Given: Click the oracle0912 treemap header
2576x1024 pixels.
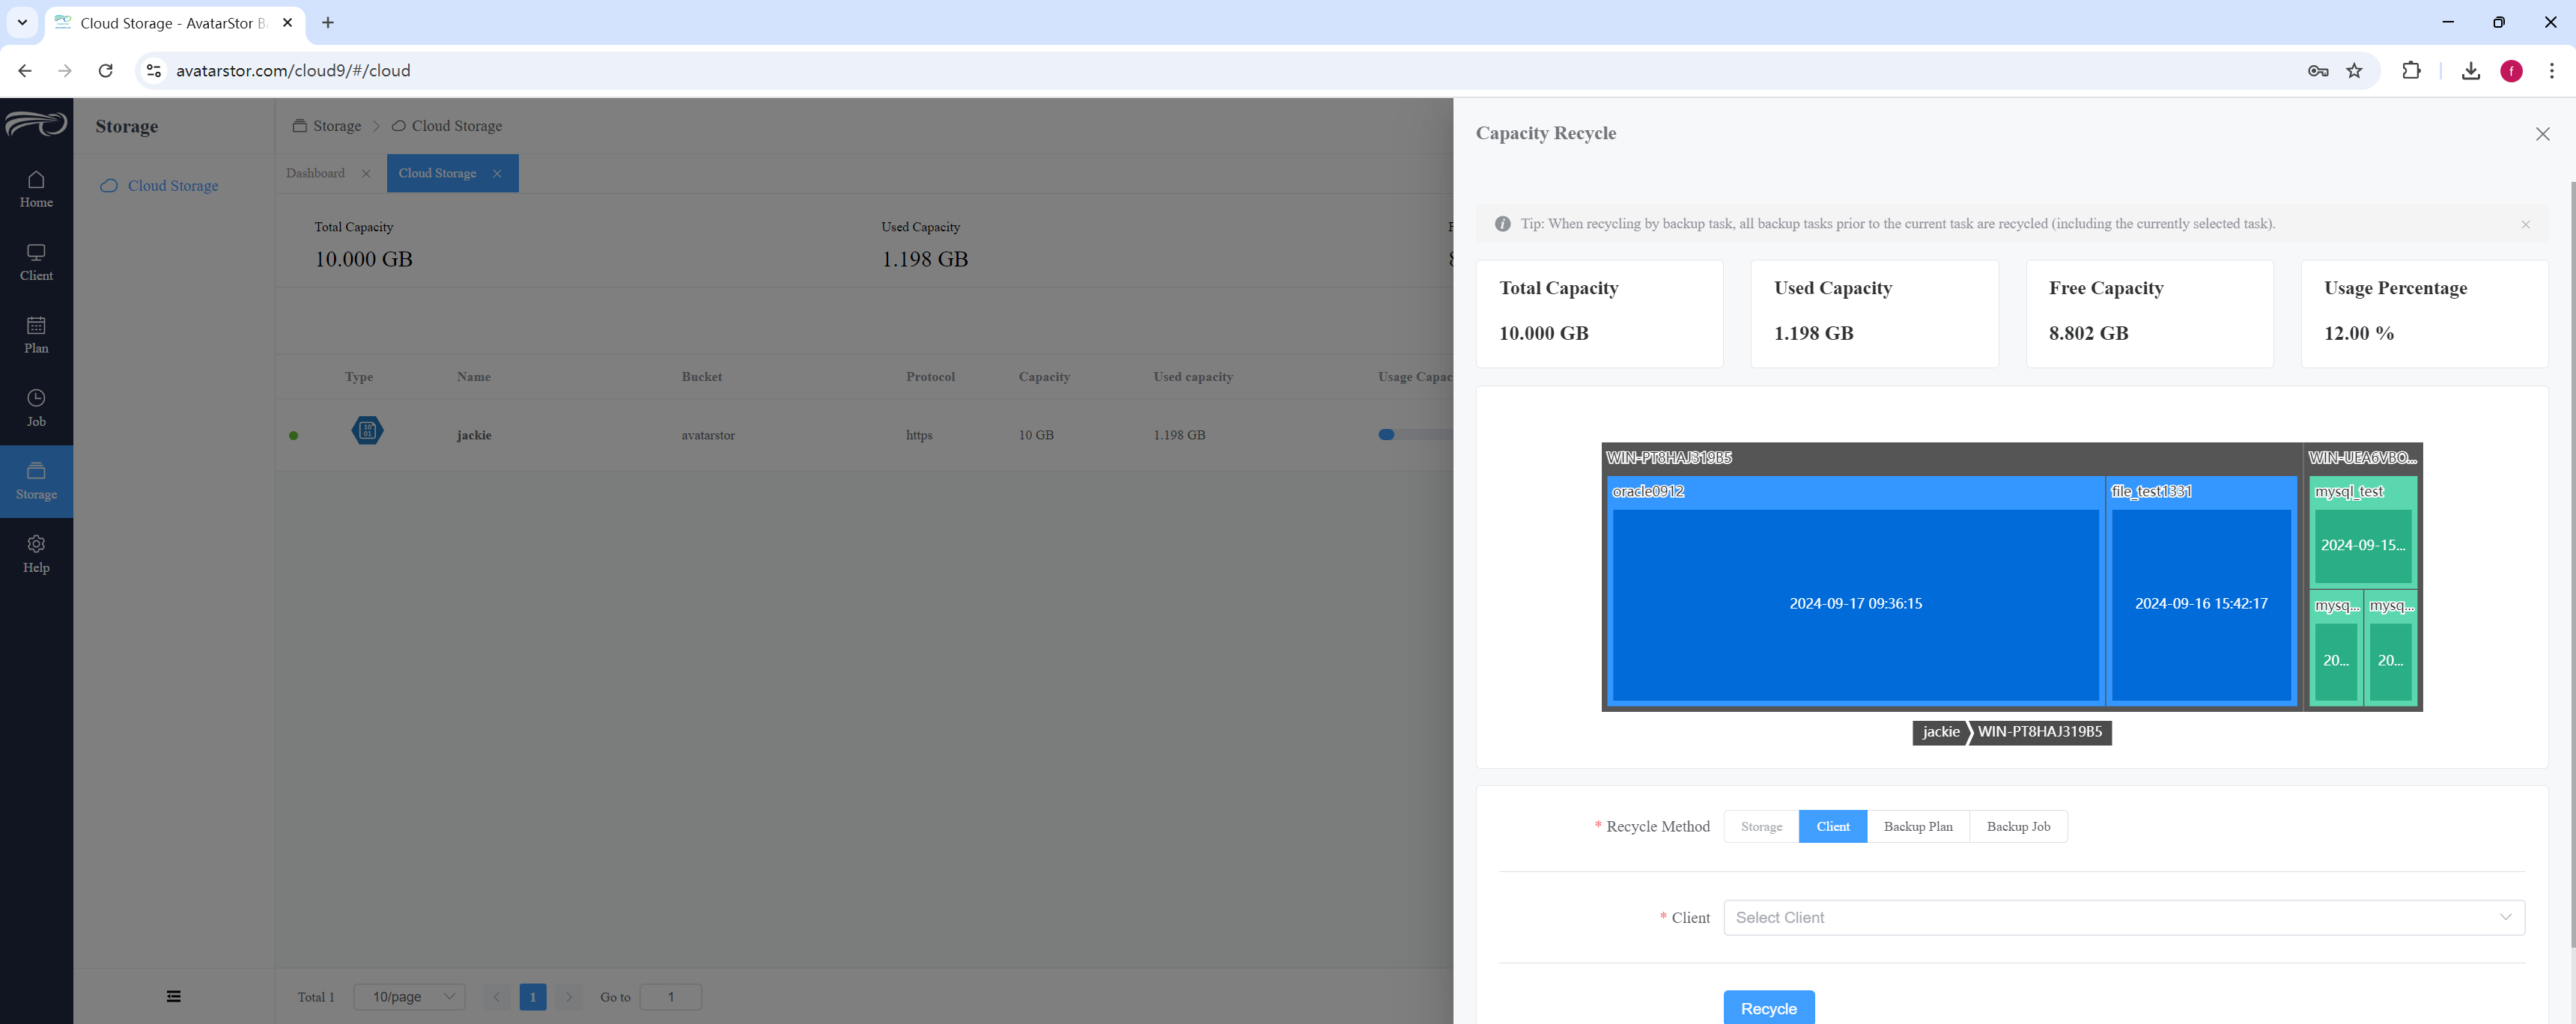Looking at the screenshot, I should click(1855, 491).
